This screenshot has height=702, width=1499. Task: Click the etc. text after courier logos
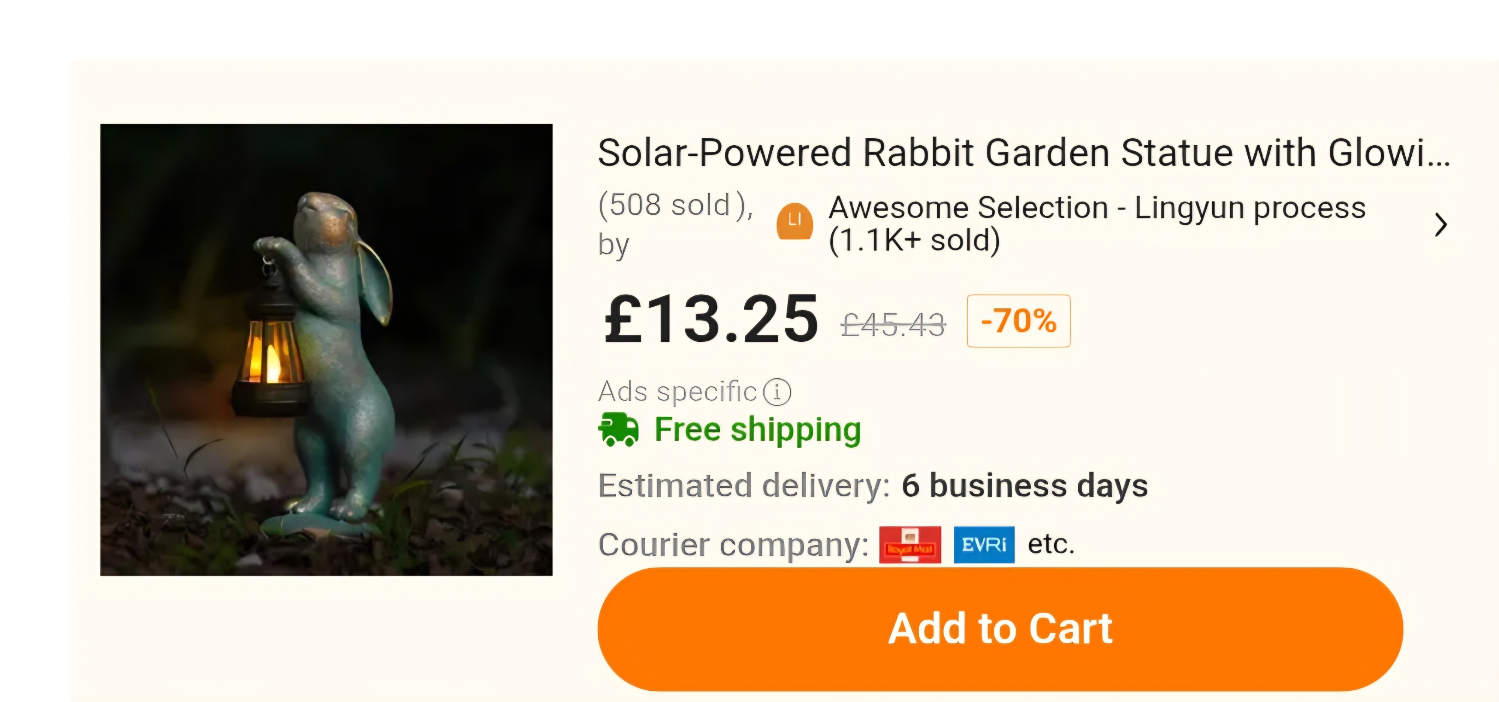(1051, 544)
